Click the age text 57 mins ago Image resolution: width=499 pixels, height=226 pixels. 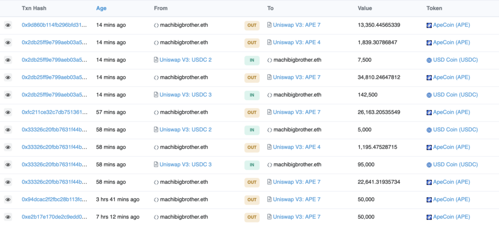coord(111,112)
